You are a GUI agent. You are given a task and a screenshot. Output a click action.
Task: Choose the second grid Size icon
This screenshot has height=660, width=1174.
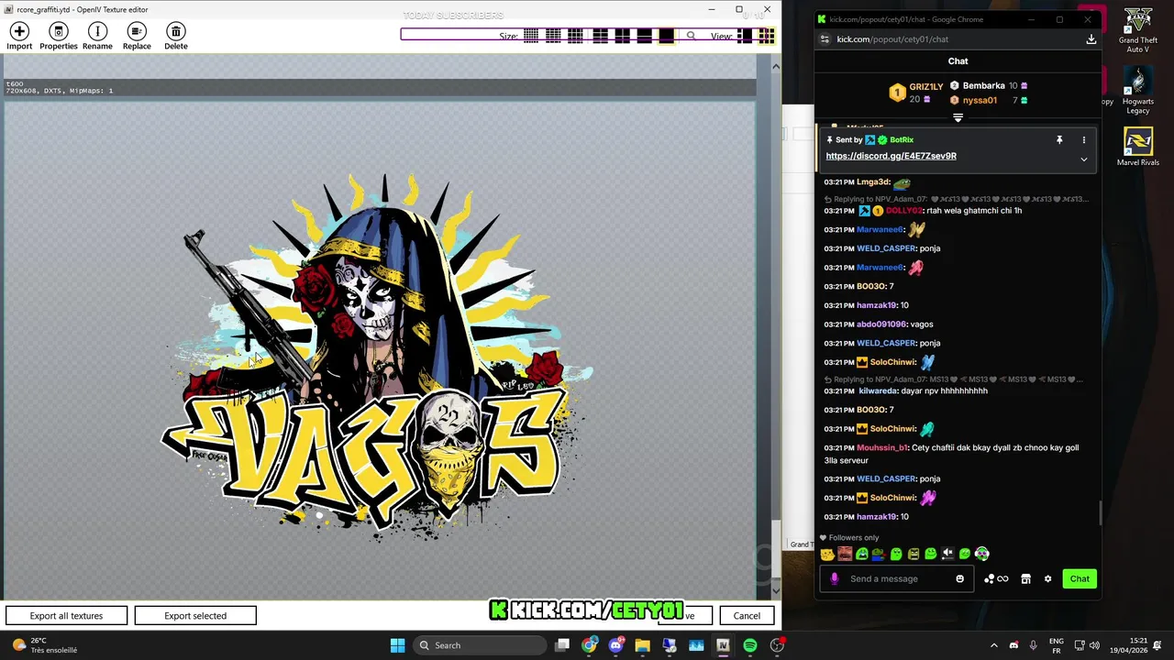[553, 36]
